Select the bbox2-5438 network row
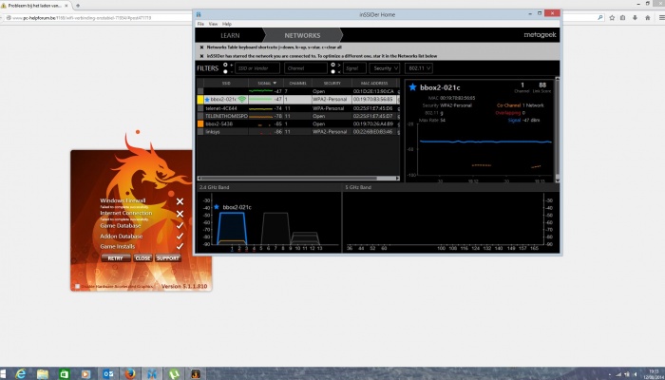The image size is (665, 380). click(x=298, y=123)
